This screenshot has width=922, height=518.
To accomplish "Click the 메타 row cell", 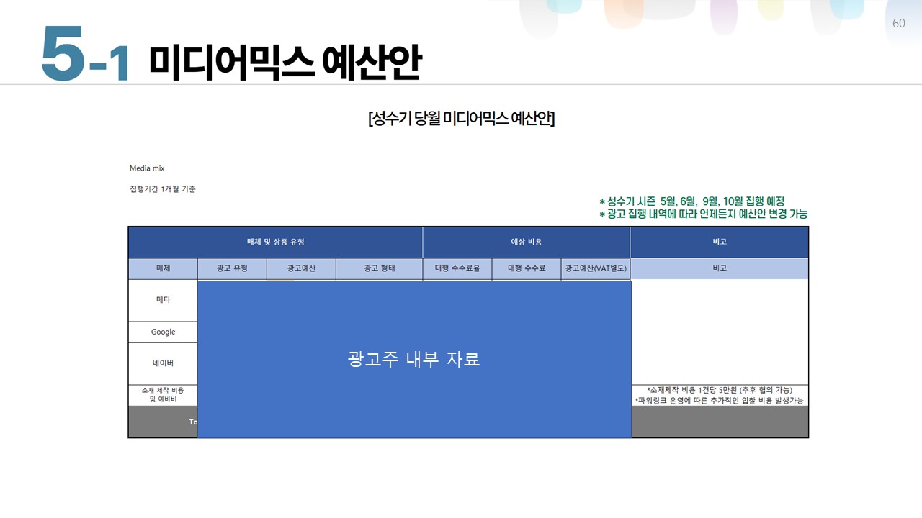I will (x=163, y=300).
